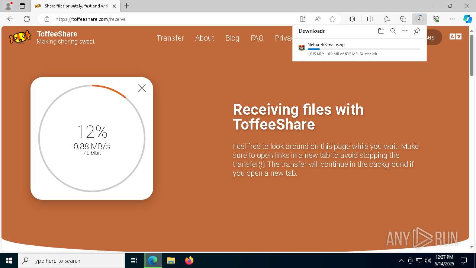Open the Blog navigation link

pos(232,38)
